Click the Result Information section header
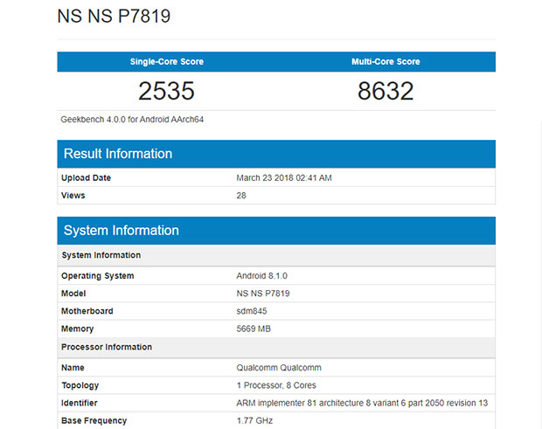Screen dimensions: 542x429 118,154
